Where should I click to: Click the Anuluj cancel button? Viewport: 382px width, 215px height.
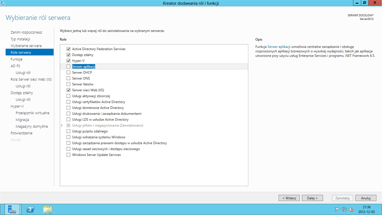366,198
